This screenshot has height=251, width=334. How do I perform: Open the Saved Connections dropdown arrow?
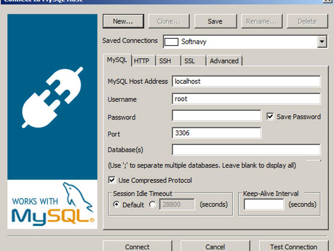point(322,41)
